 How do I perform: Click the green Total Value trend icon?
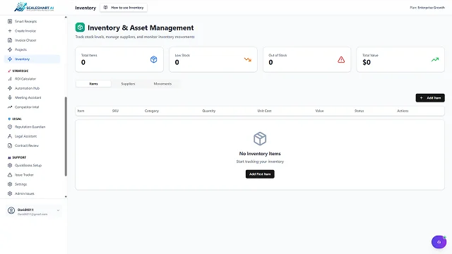435,59
